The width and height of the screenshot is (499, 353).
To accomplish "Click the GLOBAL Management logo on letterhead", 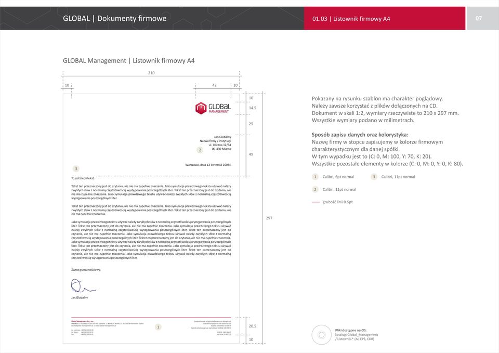I will click(x=213, y=108).
